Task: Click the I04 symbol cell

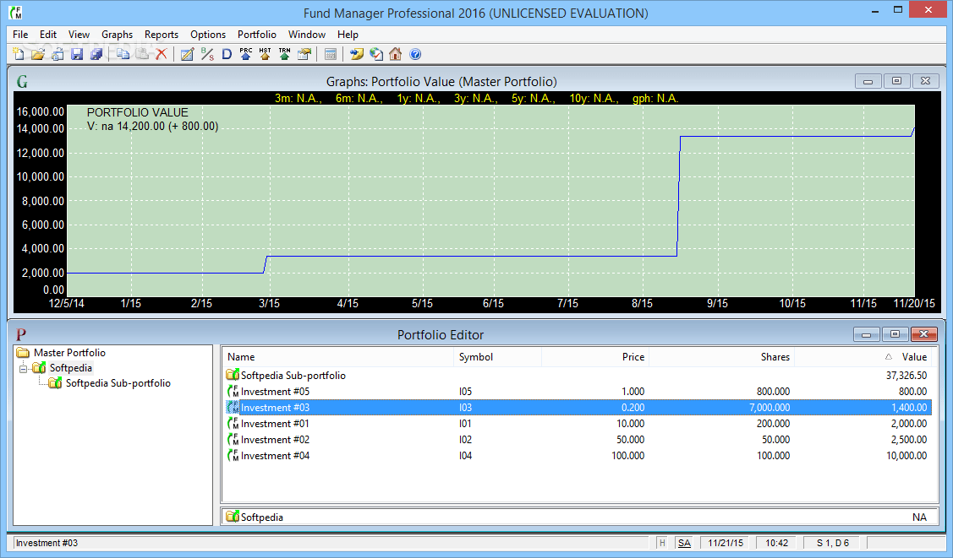Action: (465, 456)
